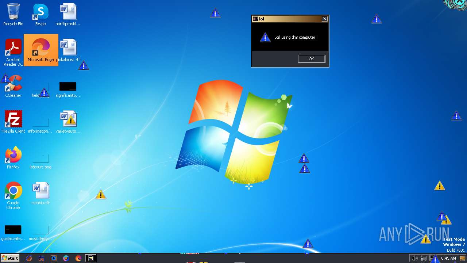Select the Google Chrome desktop shortcut
The image size is (467, 263).
click(x=13, y=196)
